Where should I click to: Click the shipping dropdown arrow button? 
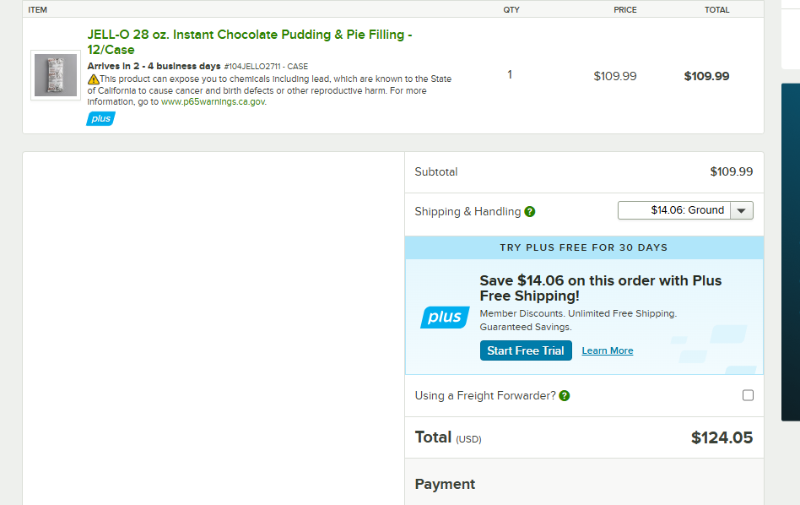(741, 210)
